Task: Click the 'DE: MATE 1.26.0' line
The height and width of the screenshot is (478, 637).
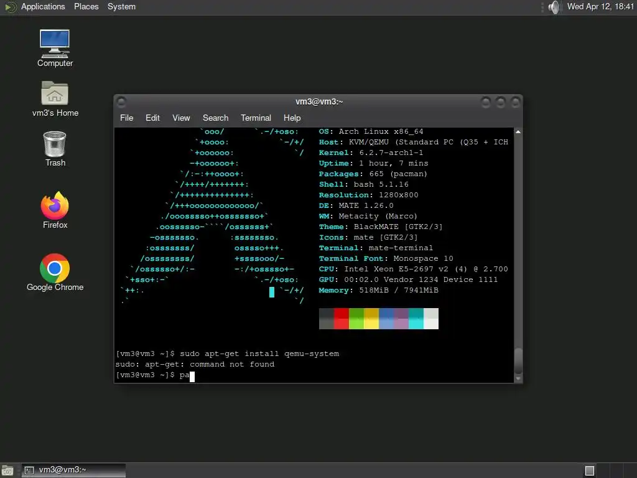Action: coord(356,205)
